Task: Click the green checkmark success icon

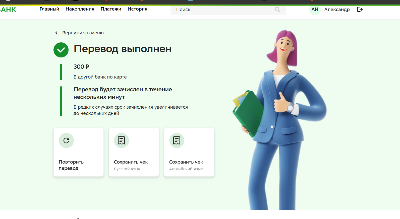Action: [x=61, y=50]
